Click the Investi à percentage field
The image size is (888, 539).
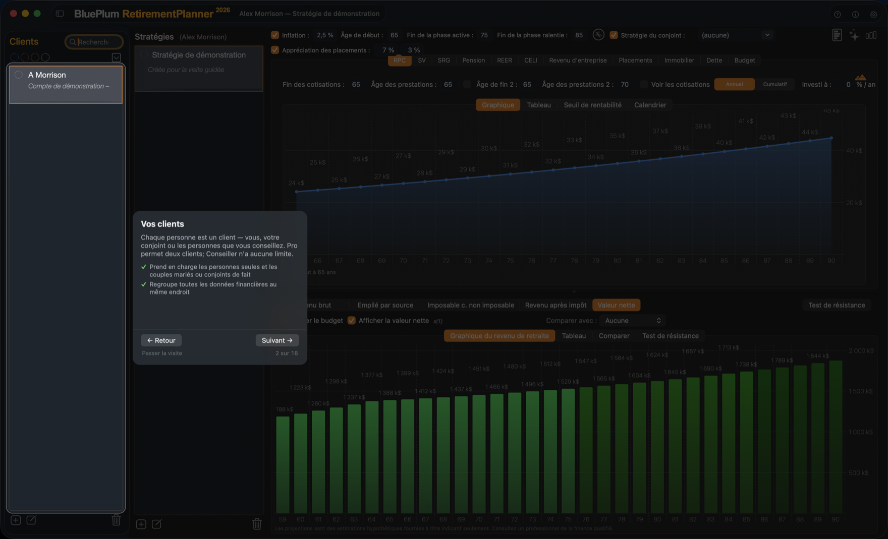[x=848, y=85]
